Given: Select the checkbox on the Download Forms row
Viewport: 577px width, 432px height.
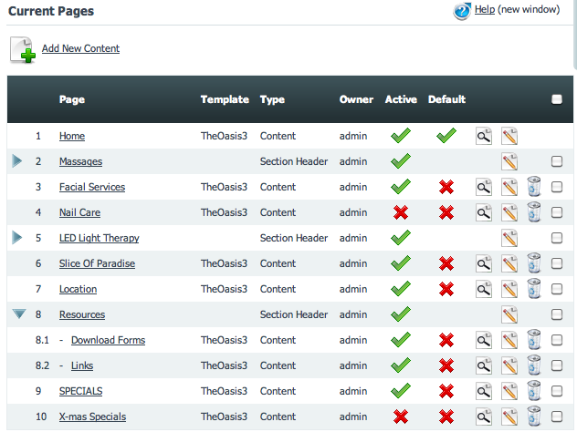Looking at the screenshot, I should (557, 340).
